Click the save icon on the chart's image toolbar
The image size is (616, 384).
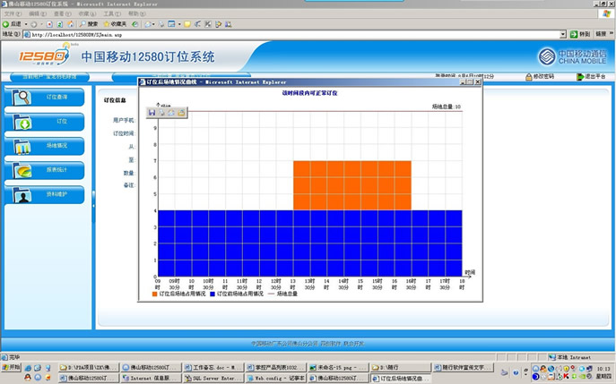[152, 113]
